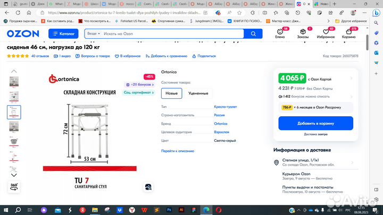Select the highlighted third product thumbnail
383x215 pixels.
[14, 112]
